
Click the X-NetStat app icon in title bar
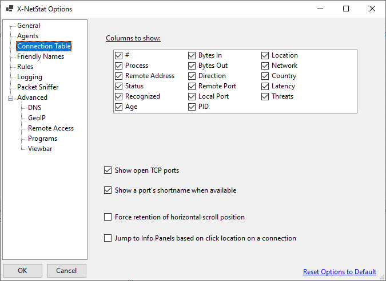point(10,9)
